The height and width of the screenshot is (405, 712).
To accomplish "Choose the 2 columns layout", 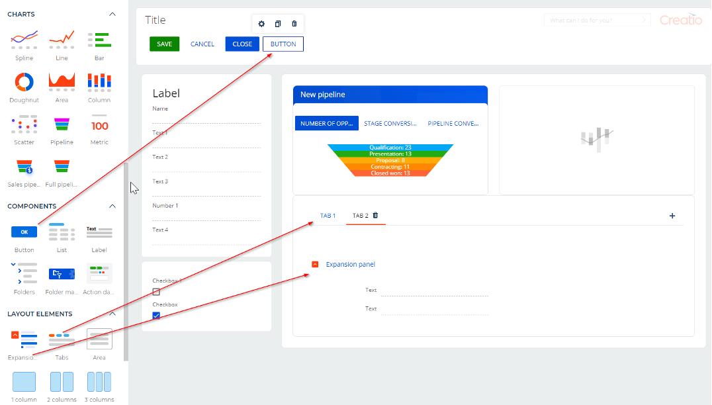I will click(62, 382).
